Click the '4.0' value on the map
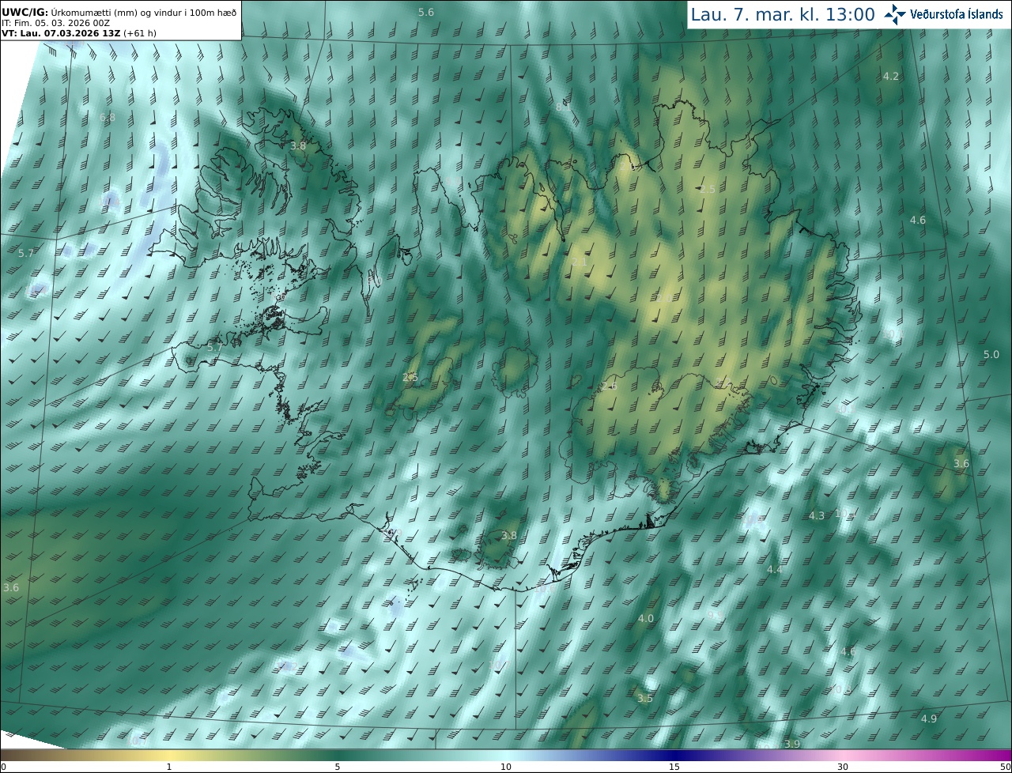 [x=646, y=618]
